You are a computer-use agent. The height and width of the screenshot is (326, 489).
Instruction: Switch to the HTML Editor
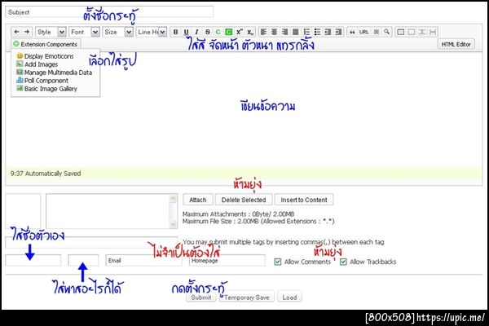[456, 44]
